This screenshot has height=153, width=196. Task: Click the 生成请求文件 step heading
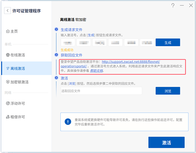coord(71,30)
